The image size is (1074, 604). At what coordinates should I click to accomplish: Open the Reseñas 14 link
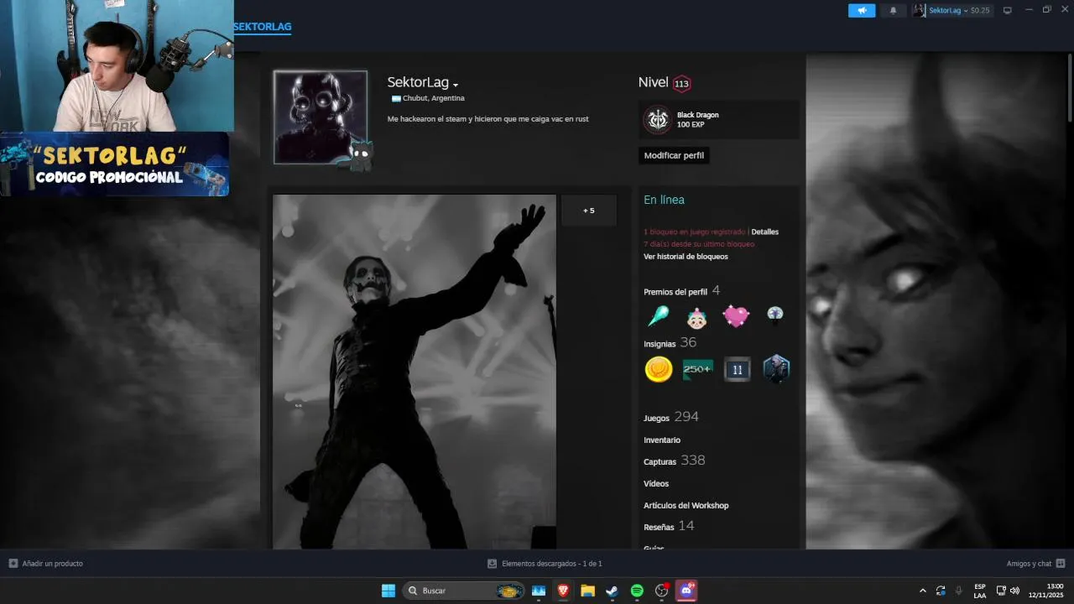coord(669,526)
